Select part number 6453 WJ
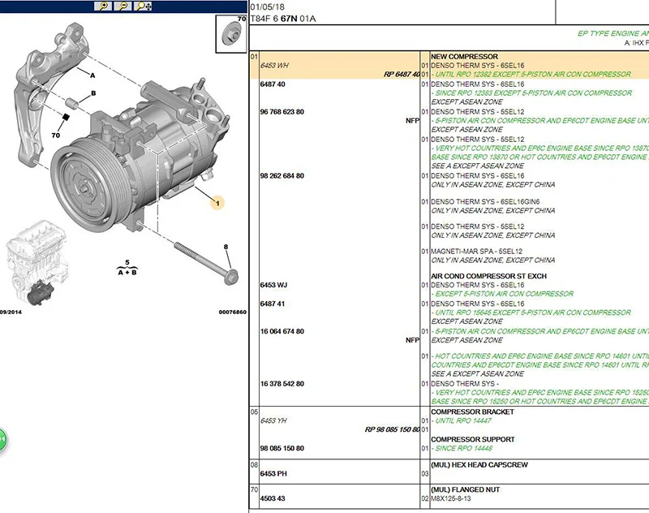Viewport: 649px width, 513px height. pyautogui.click(x=273, y=285)
